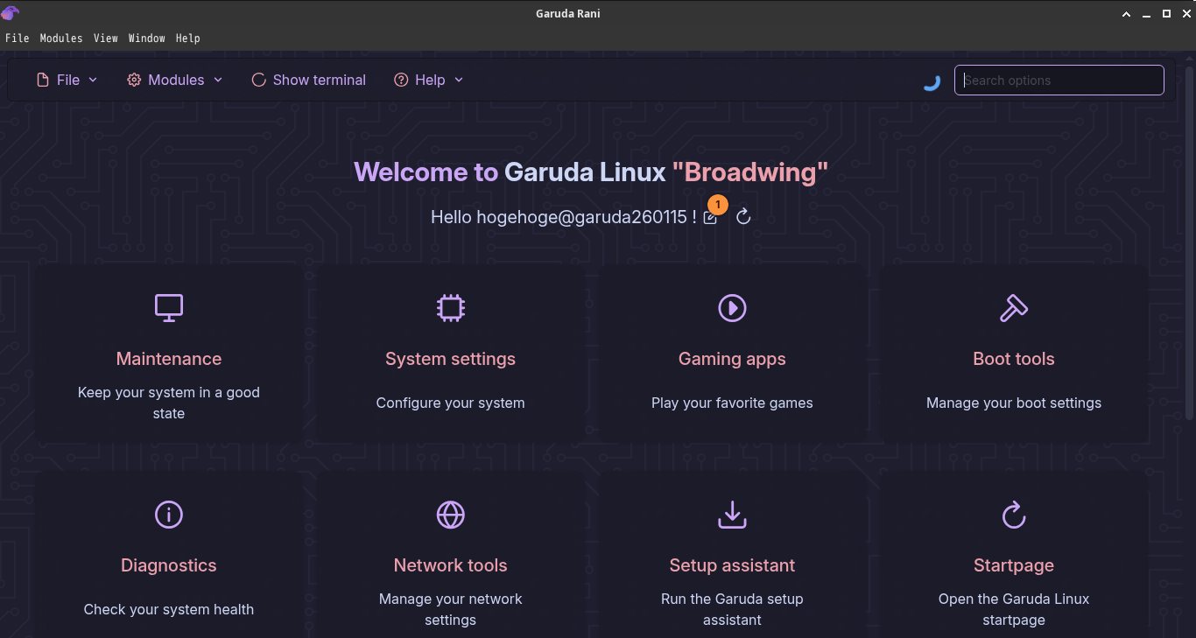Click the Boot tools hammer icon
This screenshot has height=638, width=1196.
[x=1014, y=308]
